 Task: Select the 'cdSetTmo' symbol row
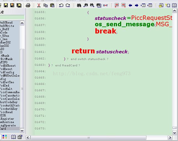(10, 82)
